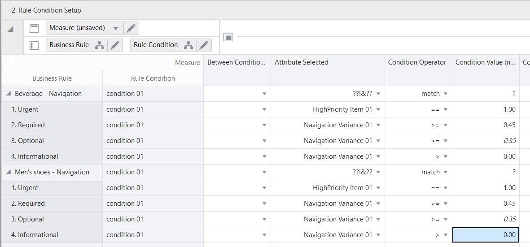This screenshot has height=247, width=530.
Task: Select the highlighted 0.00 Condition Value cell
Action: click(486, 235)
